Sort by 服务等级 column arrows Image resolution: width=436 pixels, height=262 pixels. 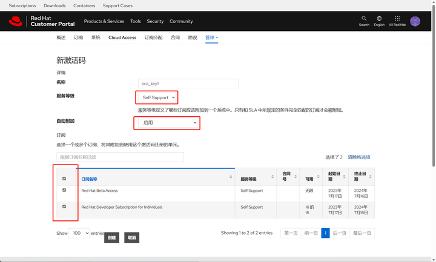(x=272, y=177)
